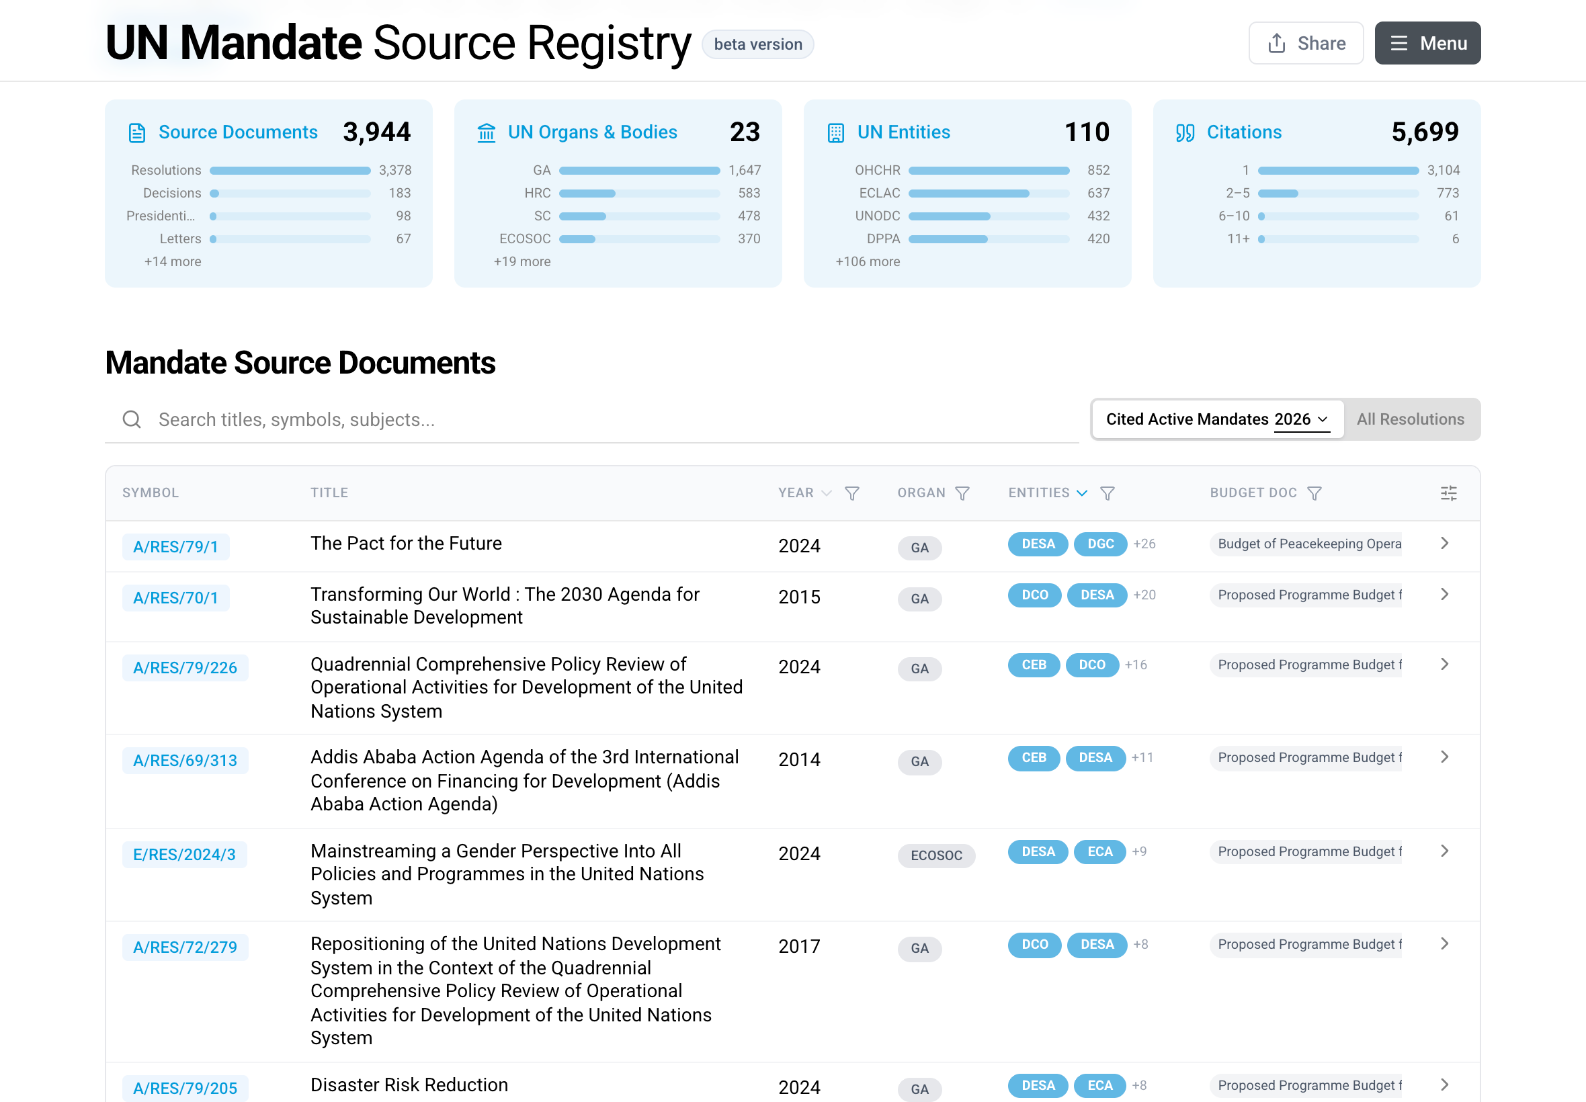1586x1102 pixels.
Task: Click the Citations quote icon
Action: click(1185, 132)
